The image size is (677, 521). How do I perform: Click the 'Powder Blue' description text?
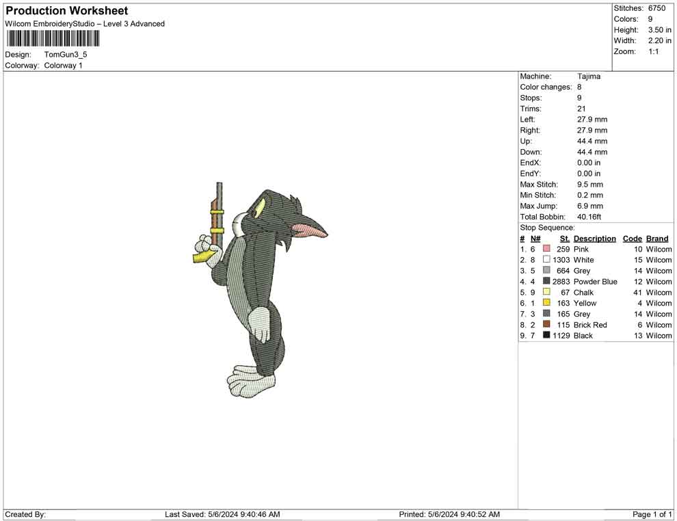pyautogui.click(x=596, y=282)
